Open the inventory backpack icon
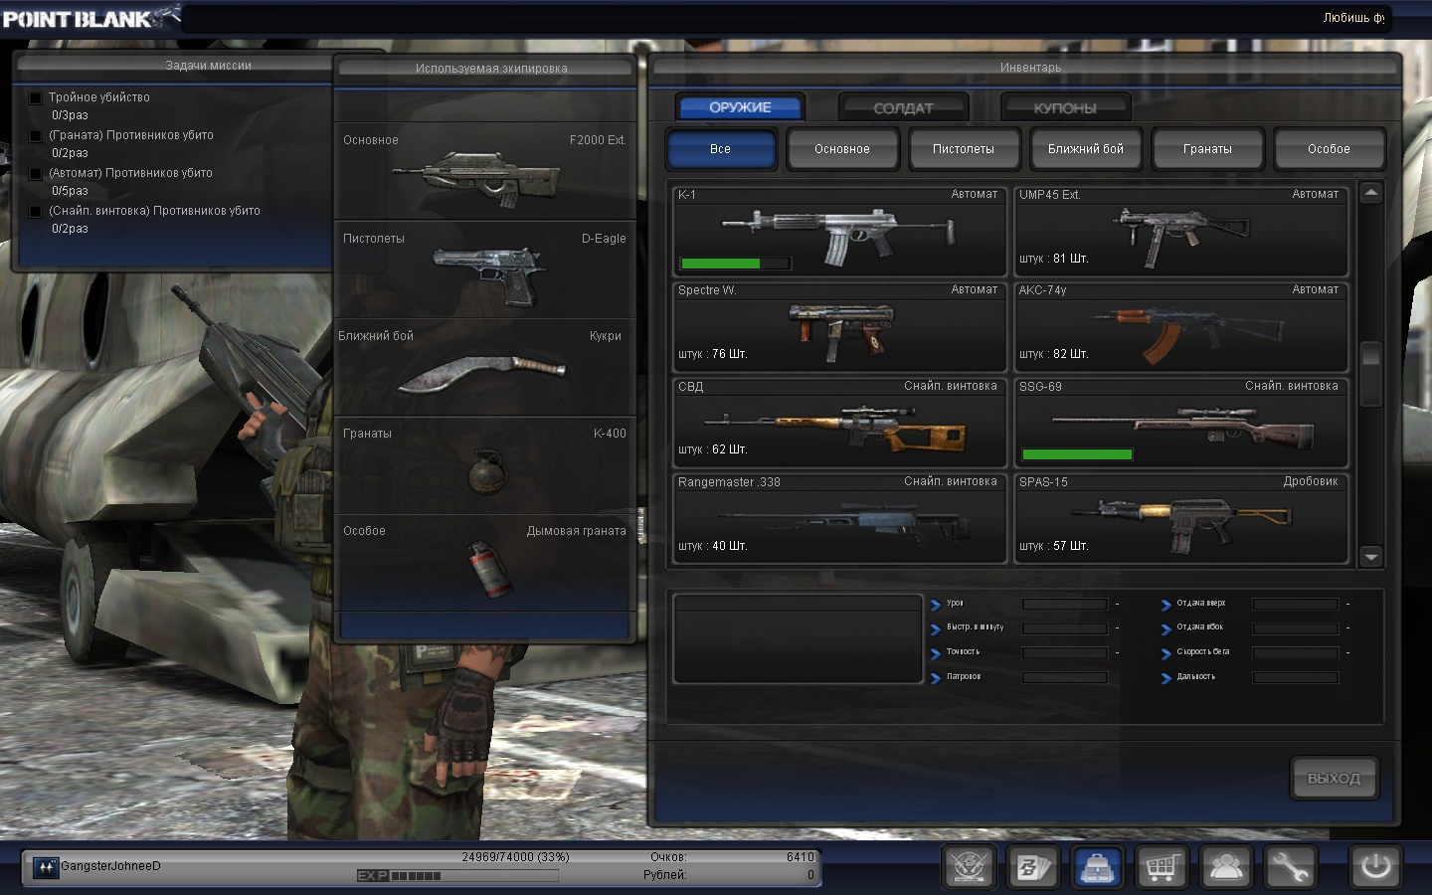The image size is (1432, 895). tap(1097, 867)
